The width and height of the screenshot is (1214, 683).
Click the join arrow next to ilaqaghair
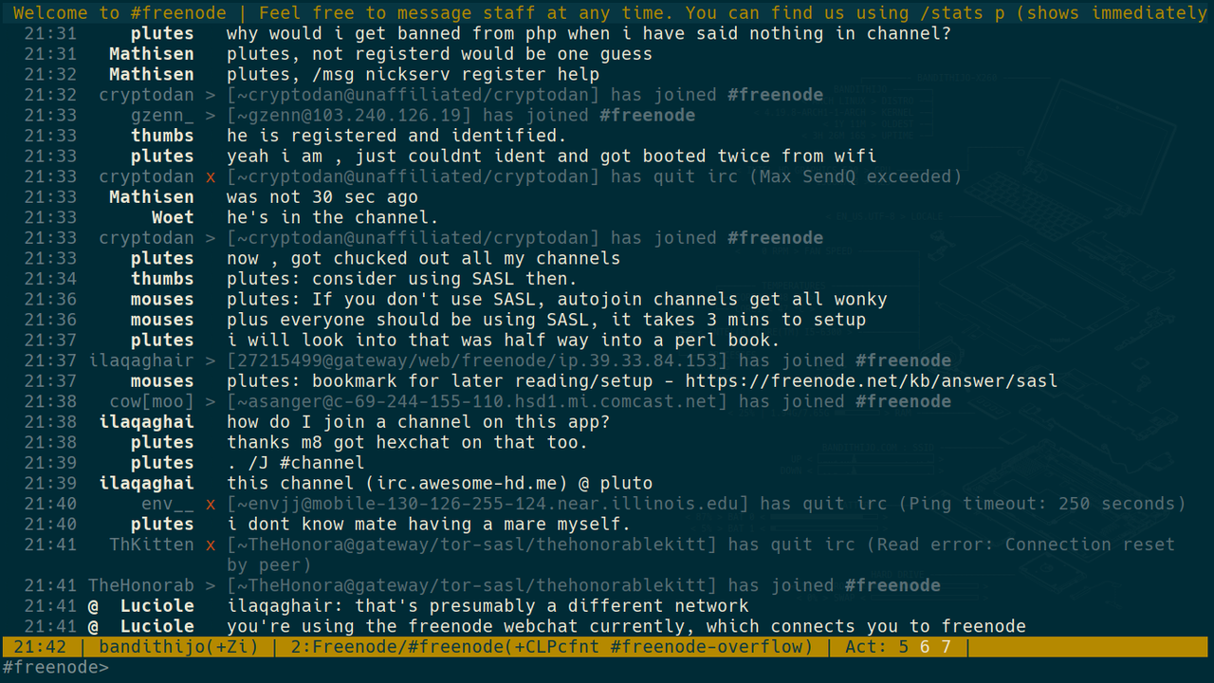point(211,360)
